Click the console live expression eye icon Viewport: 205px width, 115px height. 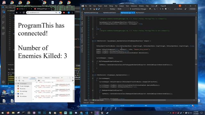39,80
